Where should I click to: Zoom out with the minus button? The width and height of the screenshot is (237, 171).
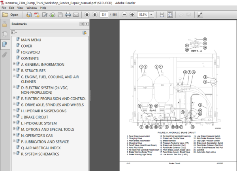[124, 15]
